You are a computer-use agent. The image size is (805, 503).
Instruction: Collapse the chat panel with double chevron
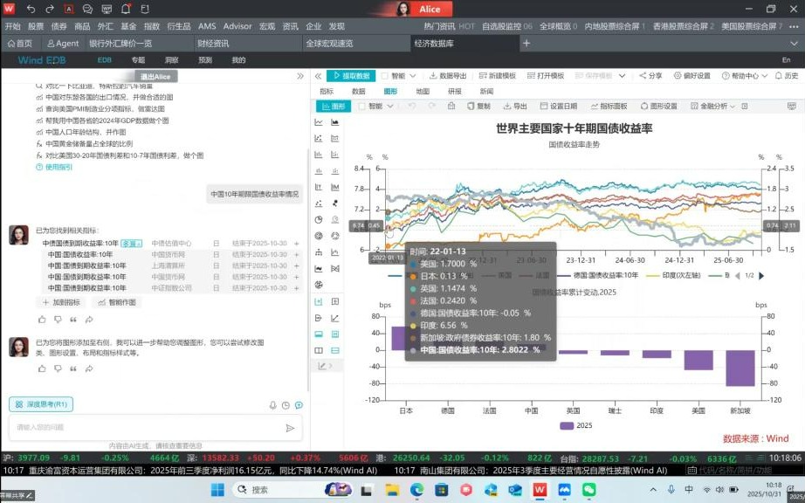[301, 76]
